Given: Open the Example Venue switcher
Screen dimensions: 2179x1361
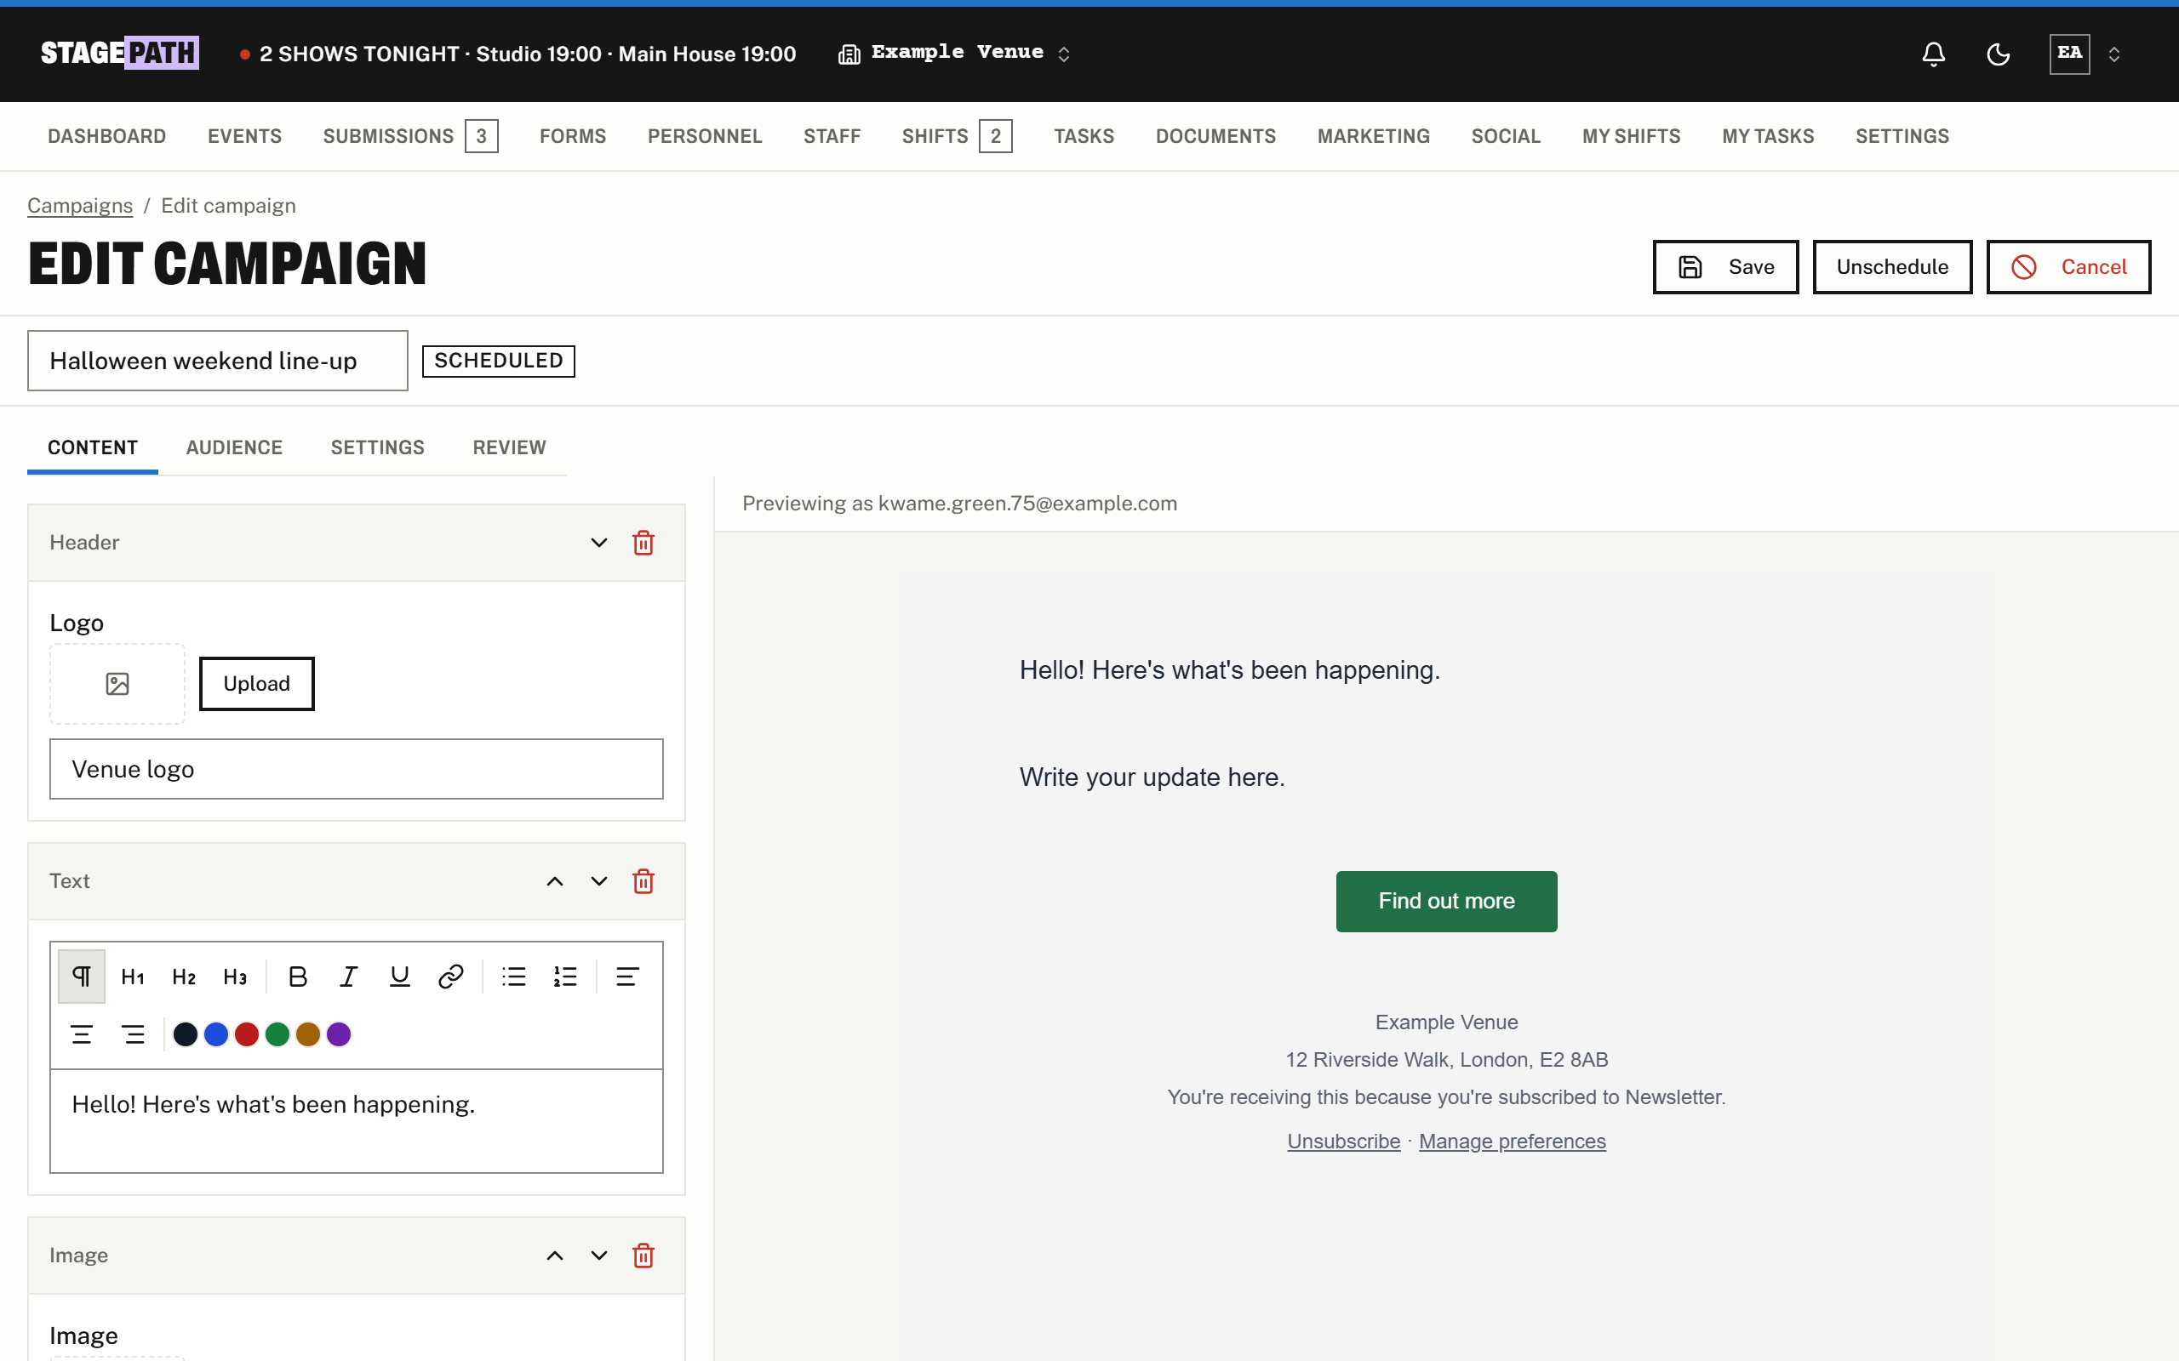Looking at the screenshot, I should (955, 53).
